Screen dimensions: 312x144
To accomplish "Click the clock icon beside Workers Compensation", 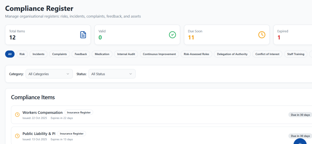I will click(17, 115).
